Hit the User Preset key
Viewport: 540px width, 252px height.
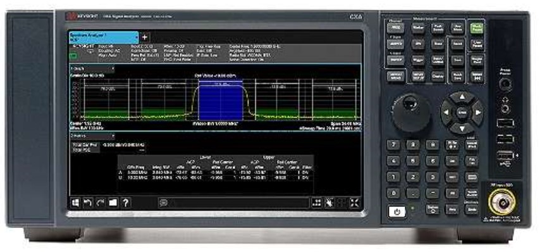(477, 44)
